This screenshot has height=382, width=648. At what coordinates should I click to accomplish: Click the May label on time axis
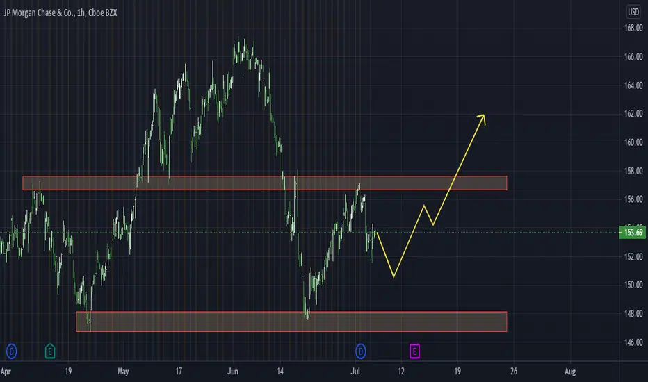pos(123,372)
